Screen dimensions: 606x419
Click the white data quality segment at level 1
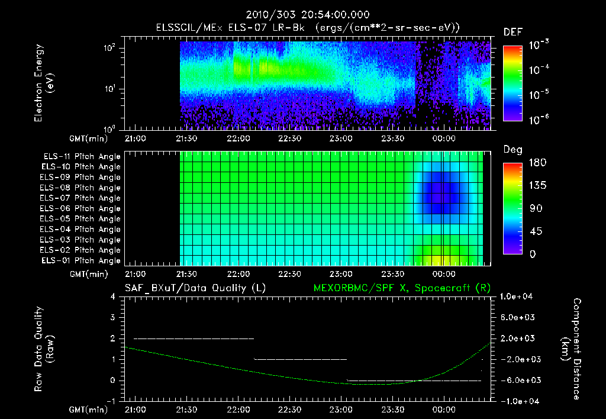pos(300,359)
